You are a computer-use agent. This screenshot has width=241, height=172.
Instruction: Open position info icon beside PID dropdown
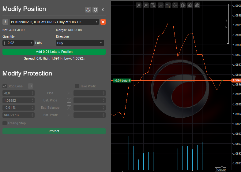6,22
